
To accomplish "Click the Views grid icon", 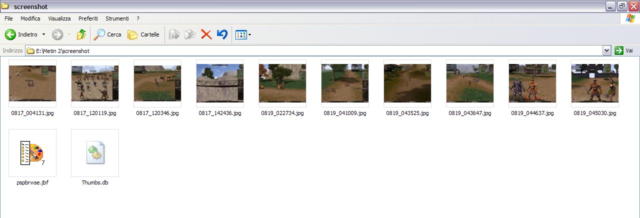I will click(x=241, y=35).
